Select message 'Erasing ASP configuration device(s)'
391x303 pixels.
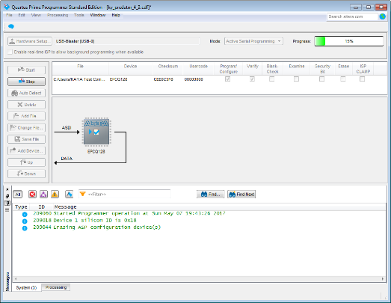click(x=107, y=227)
